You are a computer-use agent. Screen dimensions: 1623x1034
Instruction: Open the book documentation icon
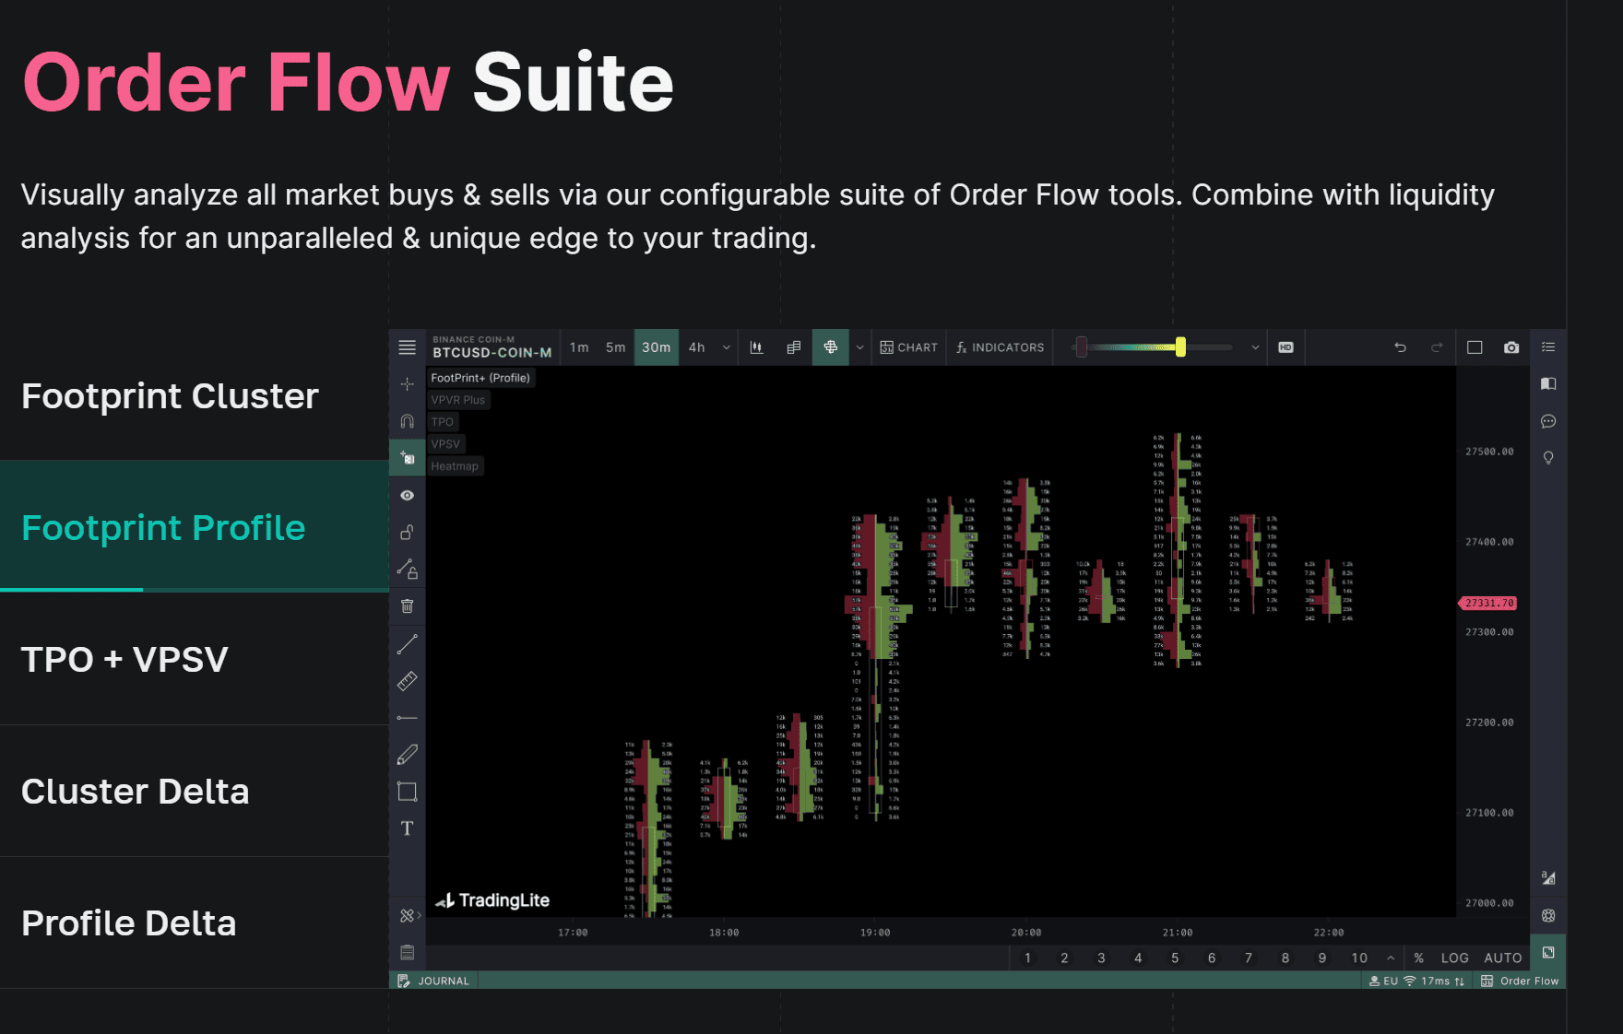point(1548,384)
